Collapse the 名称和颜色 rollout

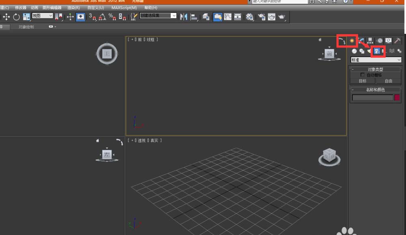[x=375, y=90]
